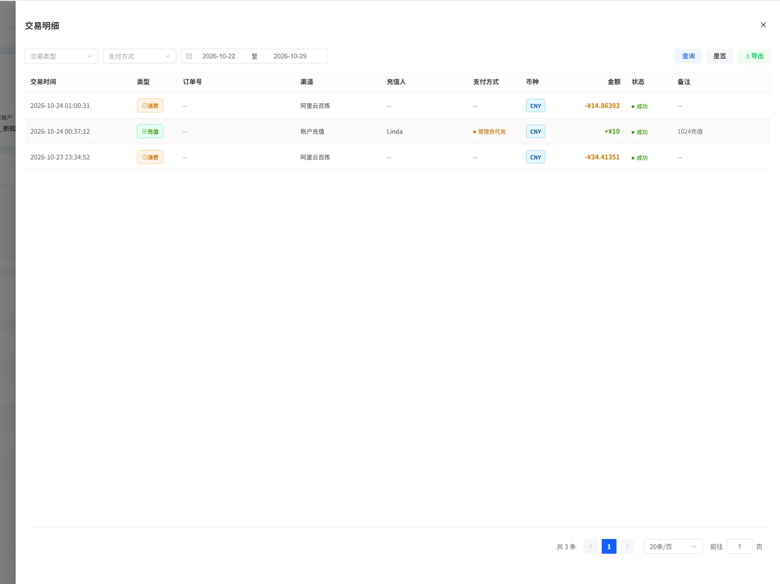780x584 pixels.
Task: Select the start date field 2026-10-22
Action: tap(219, 56)
